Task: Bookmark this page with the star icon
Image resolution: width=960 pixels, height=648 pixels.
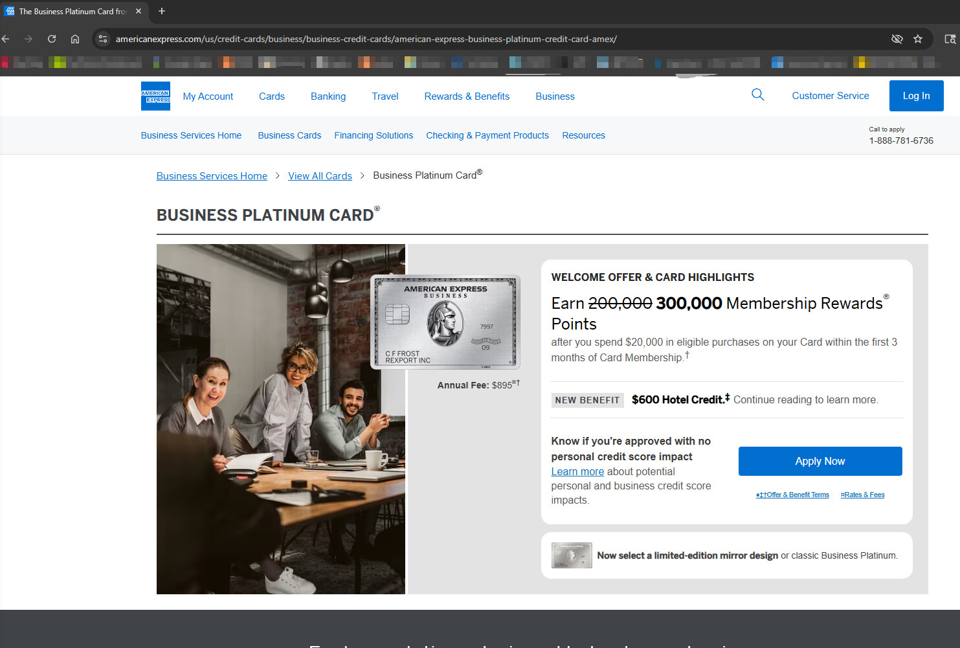Action: (x=917, y=39)
